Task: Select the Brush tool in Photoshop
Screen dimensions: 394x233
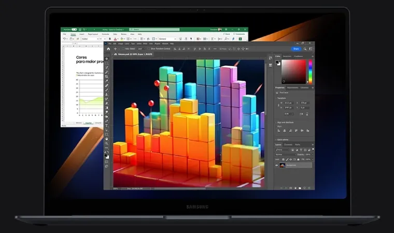Action: pos(107,90)
